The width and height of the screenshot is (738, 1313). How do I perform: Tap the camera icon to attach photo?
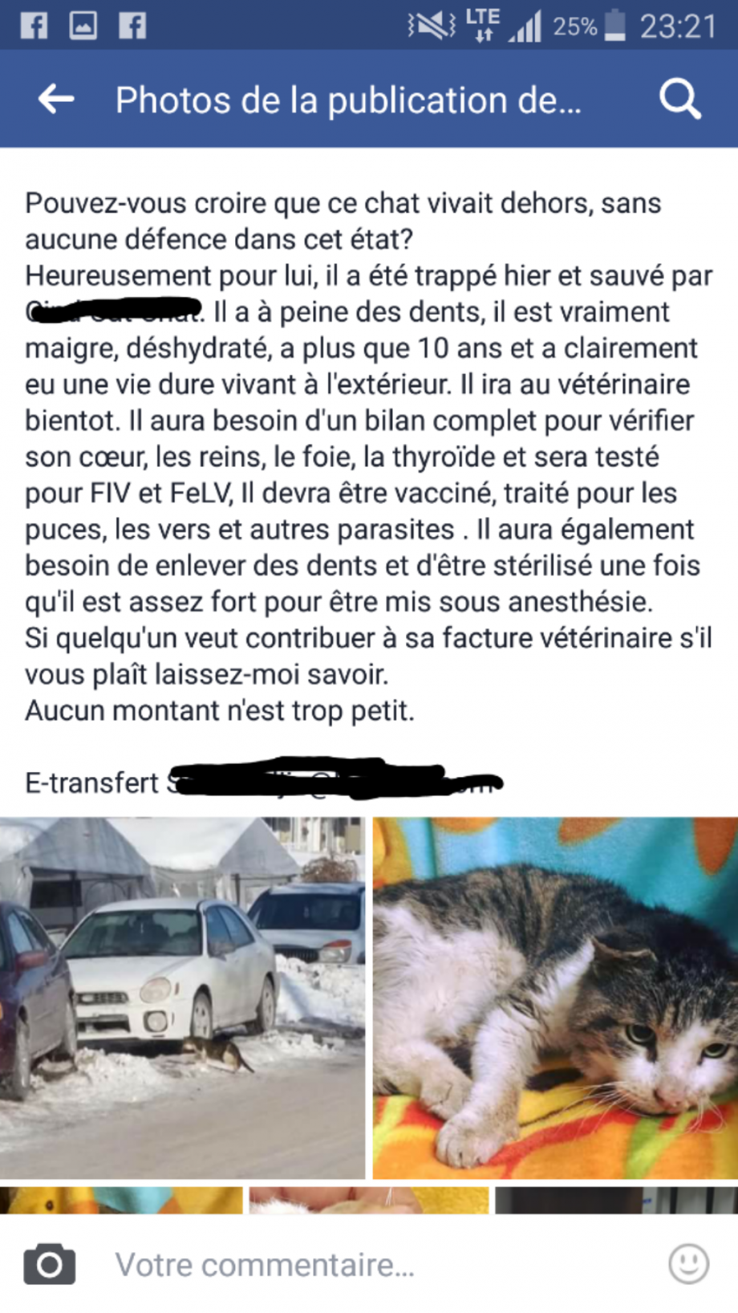[x=50, y=1265]
